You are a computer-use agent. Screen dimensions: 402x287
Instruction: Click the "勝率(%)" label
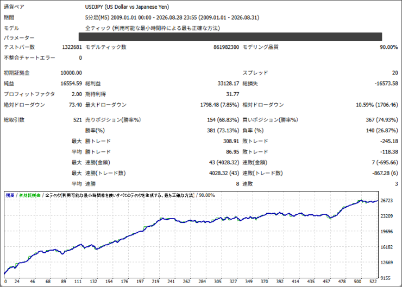95,131
